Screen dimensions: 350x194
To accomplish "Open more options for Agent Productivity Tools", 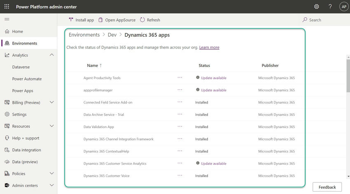I will [x=180, y=77].
